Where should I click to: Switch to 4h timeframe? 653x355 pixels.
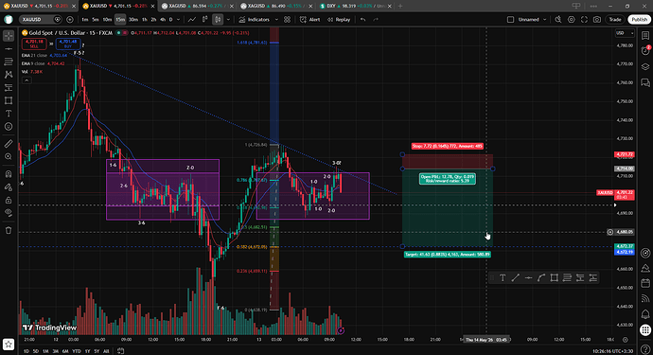pyautogui.click(x=163, y=20)
